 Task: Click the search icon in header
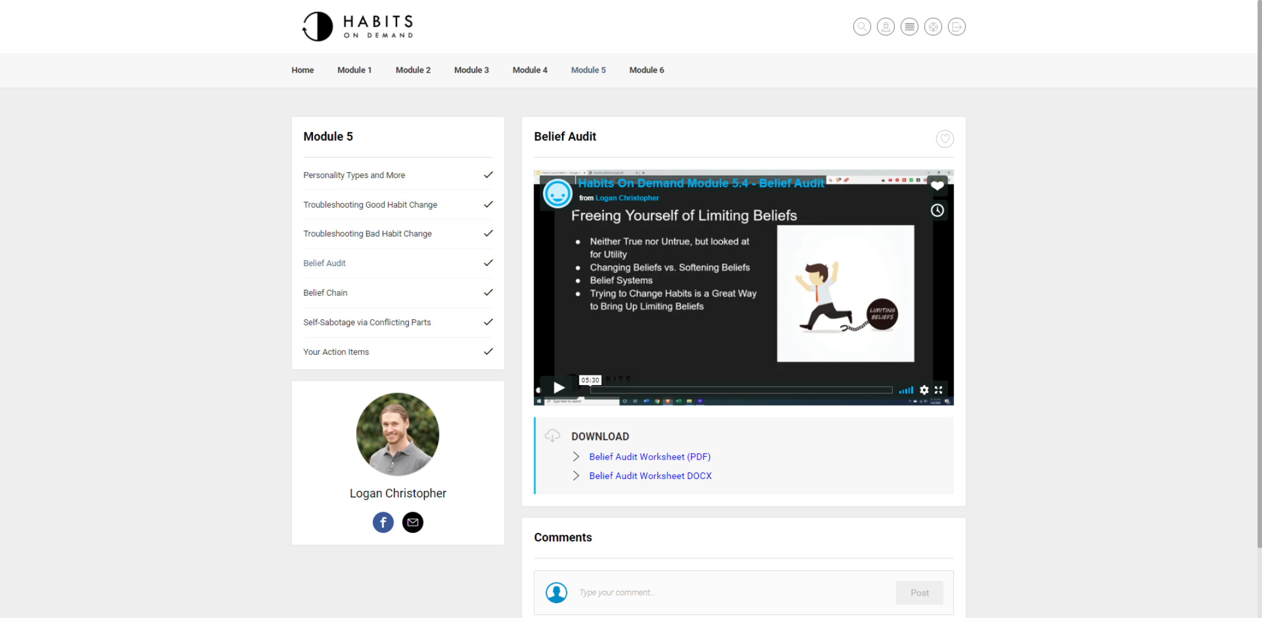[861, 27]
